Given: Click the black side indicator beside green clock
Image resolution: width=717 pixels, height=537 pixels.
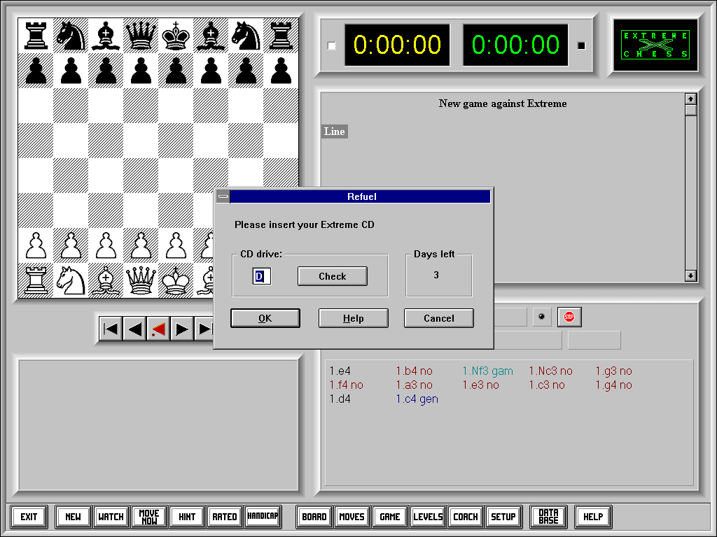Looking at the screenshot, I should click(x=581, y=45).
